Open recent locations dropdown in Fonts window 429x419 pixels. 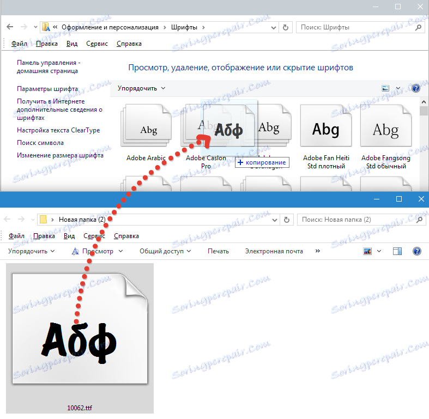(35, 27)
